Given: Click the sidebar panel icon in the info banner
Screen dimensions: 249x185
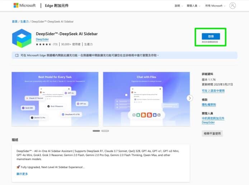Looking at the screenshot, I should (17, 55).
